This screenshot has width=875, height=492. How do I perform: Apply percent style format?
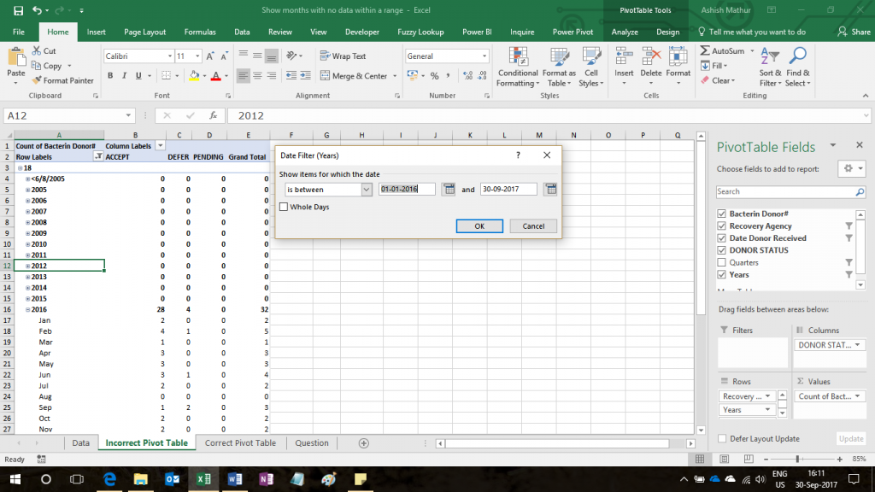(434, 76)
